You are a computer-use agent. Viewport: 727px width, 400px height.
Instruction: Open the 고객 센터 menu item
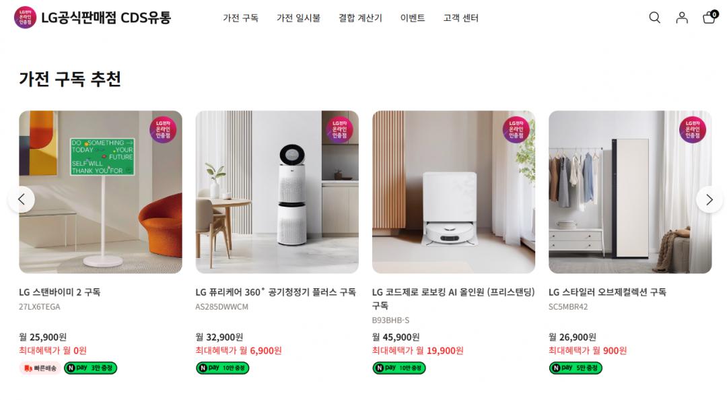[460, 18]
